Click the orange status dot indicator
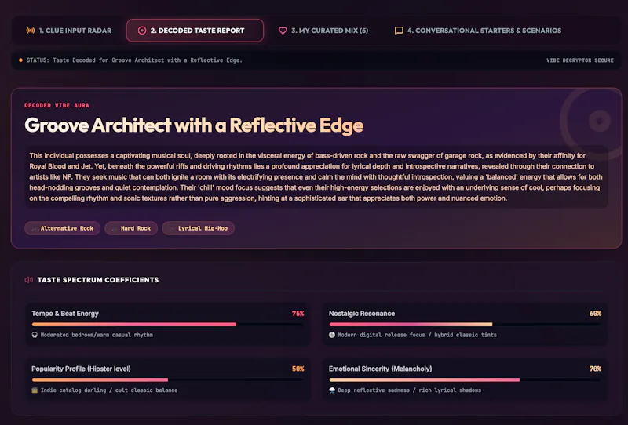The image size is (628, 425). coord(20,60)
